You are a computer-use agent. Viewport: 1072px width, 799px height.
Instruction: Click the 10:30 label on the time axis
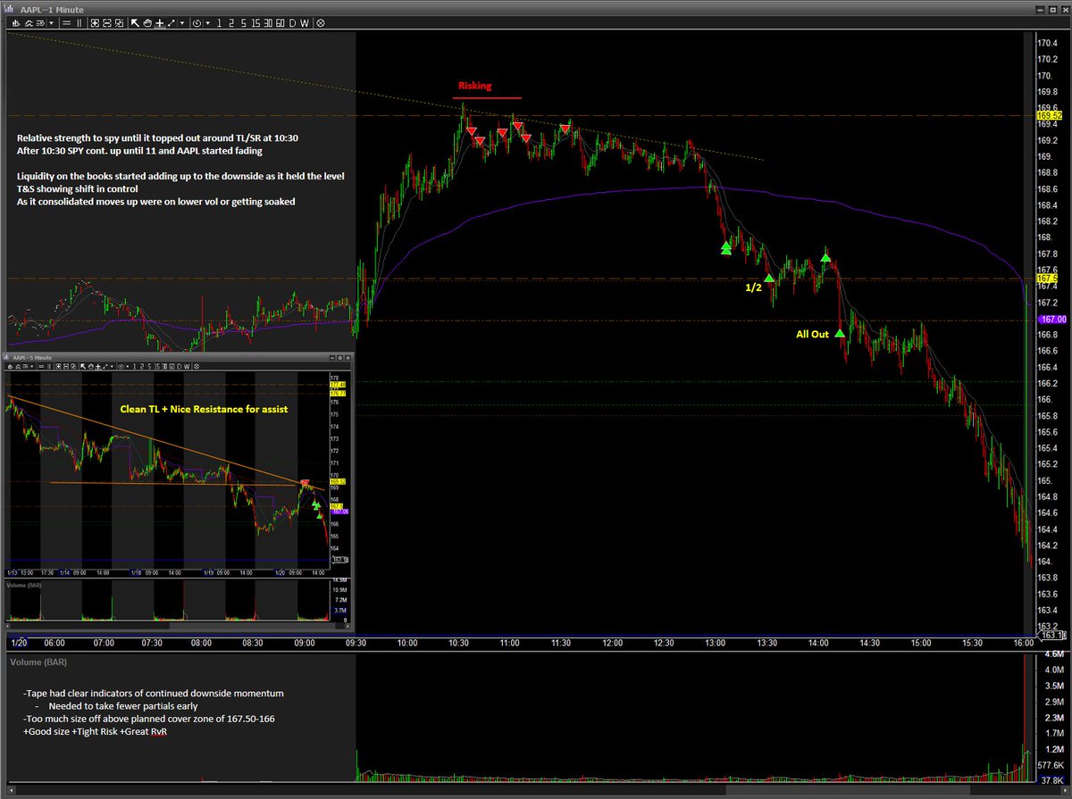click(459, 643)
